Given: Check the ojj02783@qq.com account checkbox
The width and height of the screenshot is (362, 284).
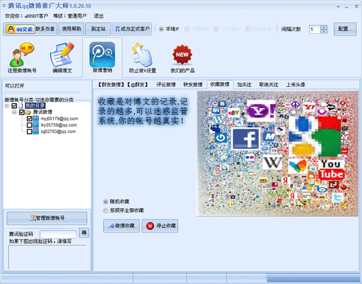Looking at the screenshot, I should click(30, 132).
